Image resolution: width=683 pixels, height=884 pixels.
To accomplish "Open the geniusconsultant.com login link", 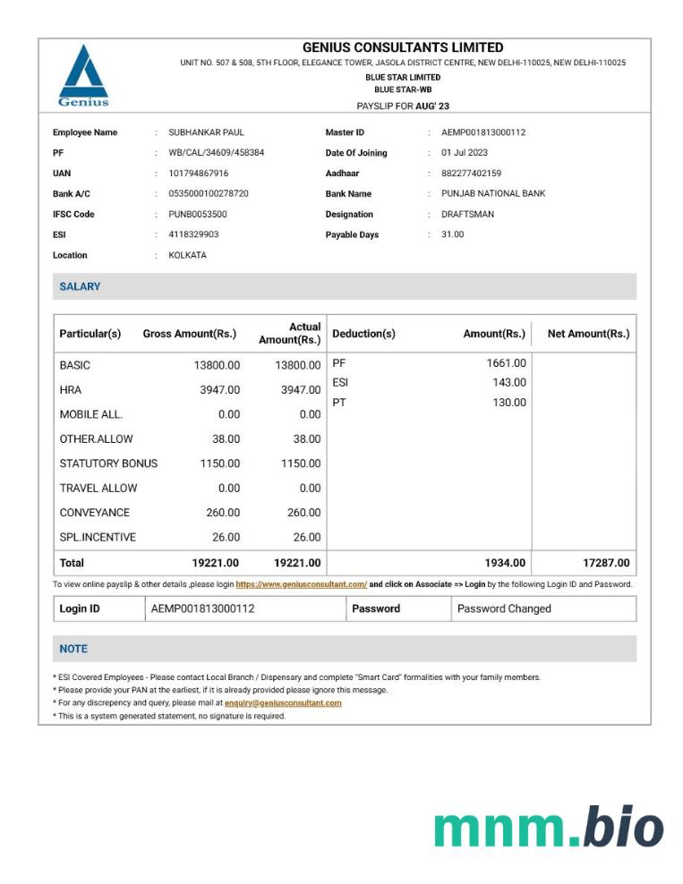I will point(301,584).
